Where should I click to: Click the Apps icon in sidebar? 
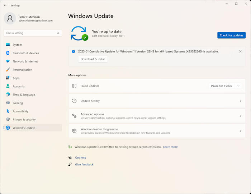pos(8,78)
